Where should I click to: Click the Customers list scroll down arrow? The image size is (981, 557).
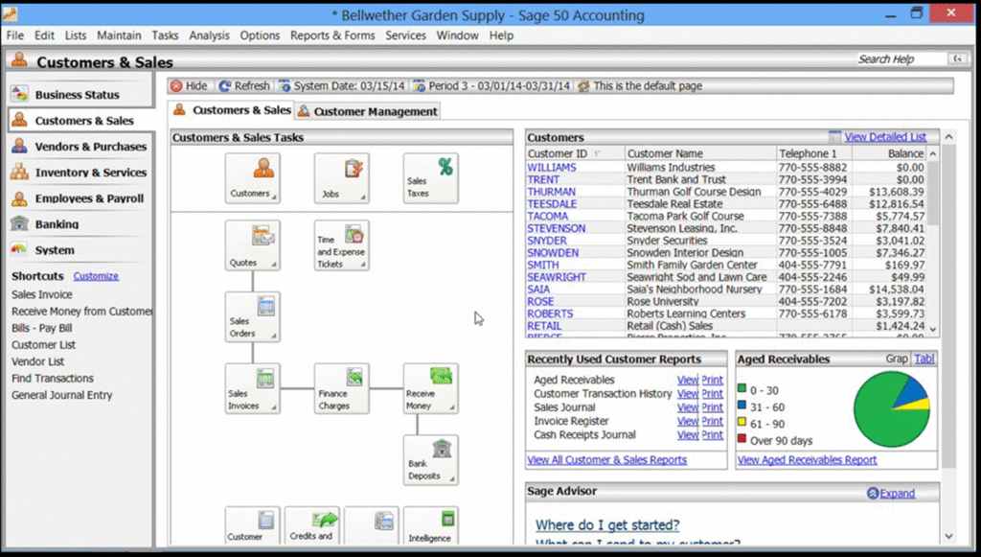(933, 329)
